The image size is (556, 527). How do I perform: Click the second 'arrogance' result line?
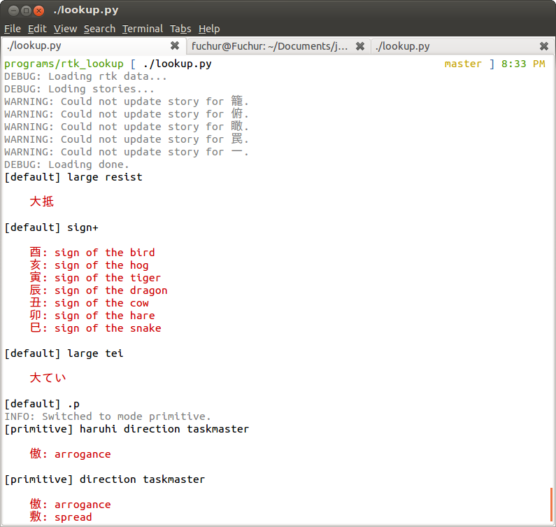pos(70,505)
